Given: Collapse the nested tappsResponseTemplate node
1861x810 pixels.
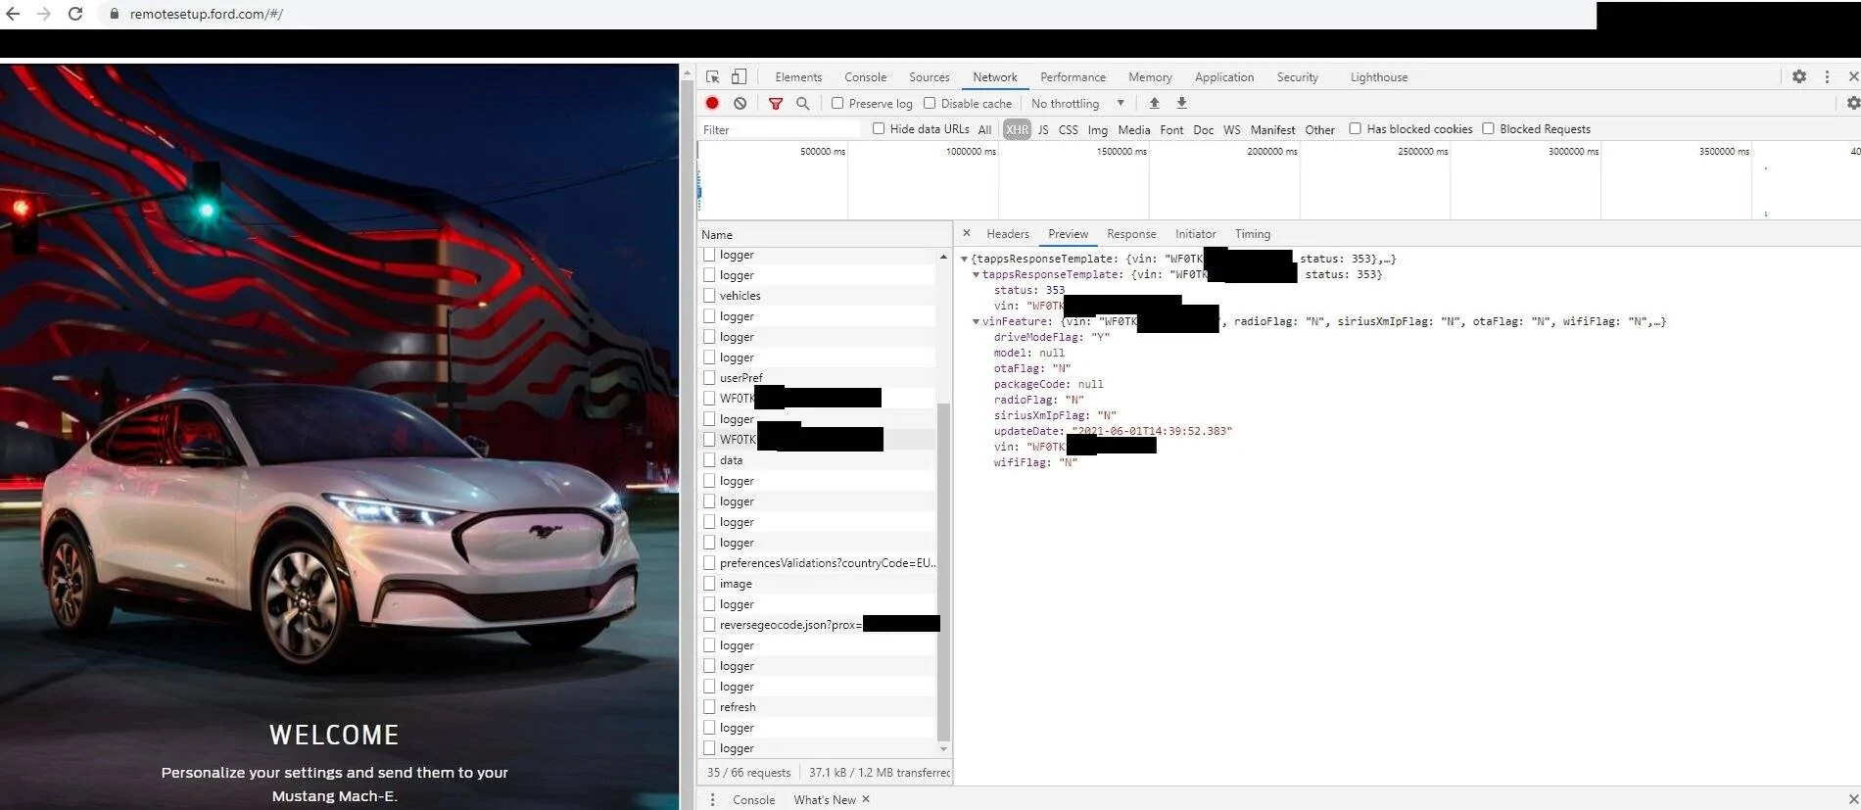Looking at the screenshot, I should [x=976, y=274].
